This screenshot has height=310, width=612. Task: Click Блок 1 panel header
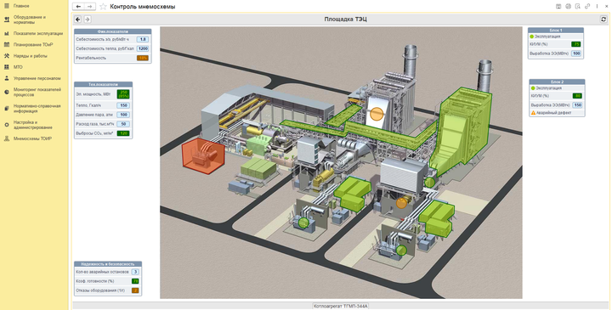point(556,30)
